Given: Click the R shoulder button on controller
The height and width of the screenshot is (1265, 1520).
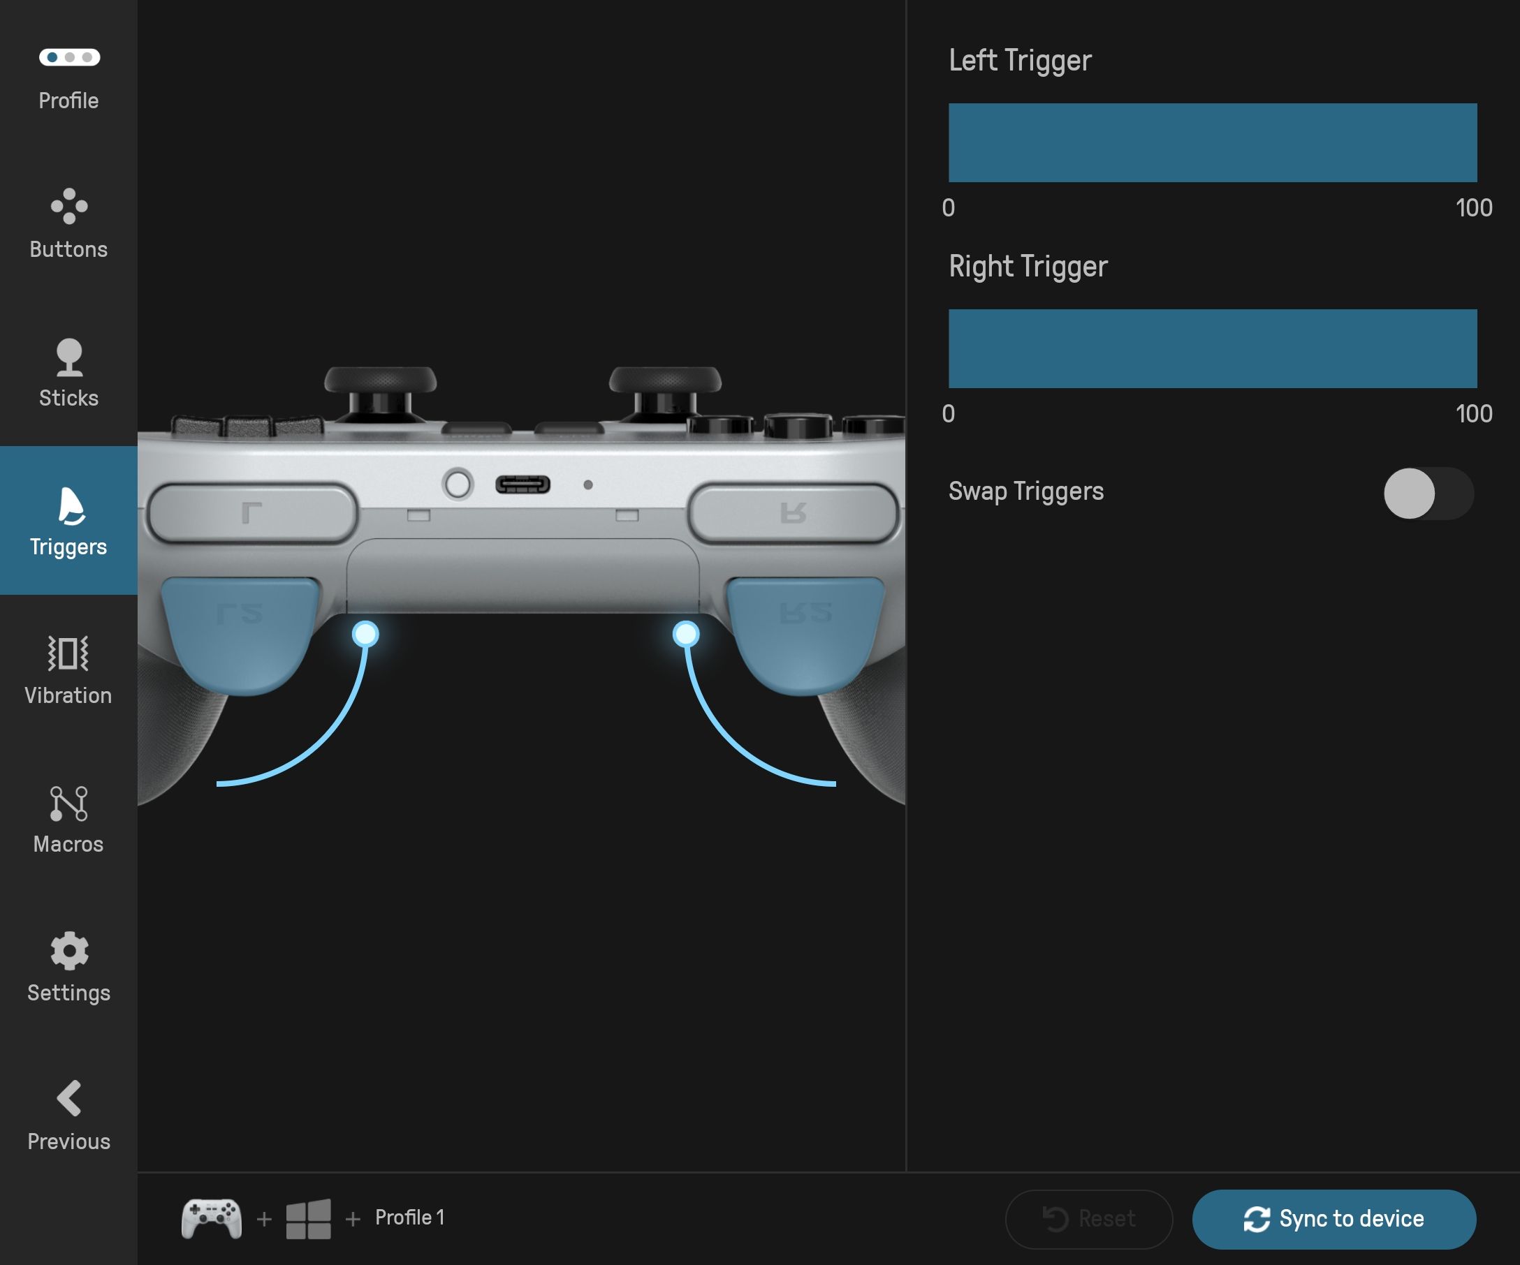Looking at the screenshot, I should coord(793,513).
